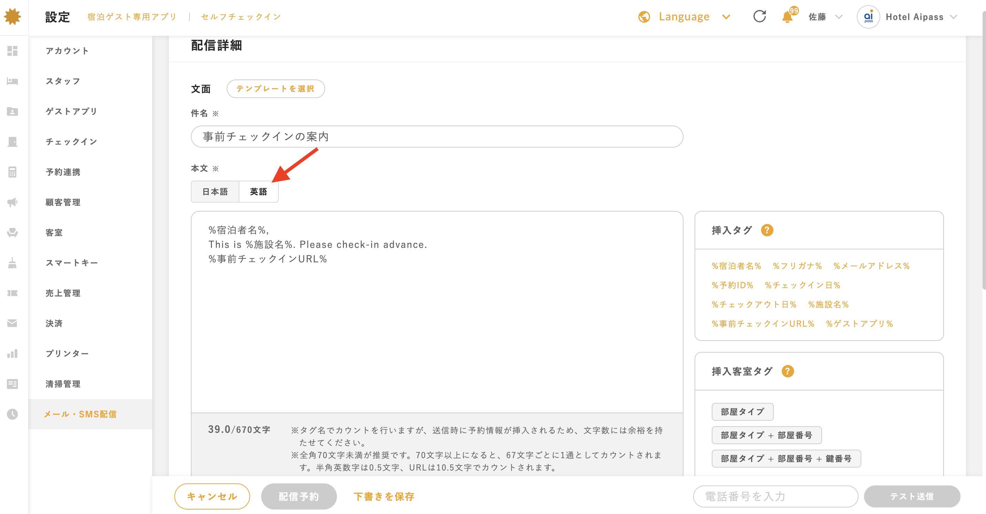
Task: Open スマートキー settings menu item
Action: 72,263
